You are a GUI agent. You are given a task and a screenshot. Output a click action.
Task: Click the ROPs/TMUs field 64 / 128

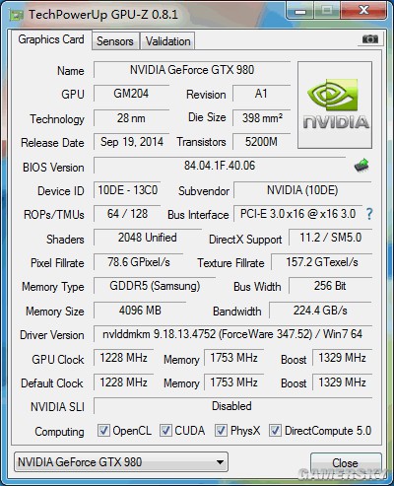click(x=127, y=214)
